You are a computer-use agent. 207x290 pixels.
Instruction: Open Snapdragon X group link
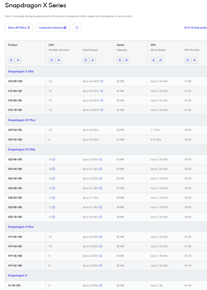tap(18, 275)
